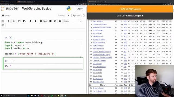Click the Logout button
The image size is (174, 97).
(80, 9)
